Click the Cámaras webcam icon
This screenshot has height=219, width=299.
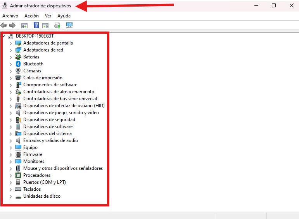(18, 71)
